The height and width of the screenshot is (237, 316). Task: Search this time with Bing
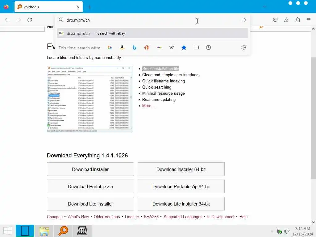135,48
